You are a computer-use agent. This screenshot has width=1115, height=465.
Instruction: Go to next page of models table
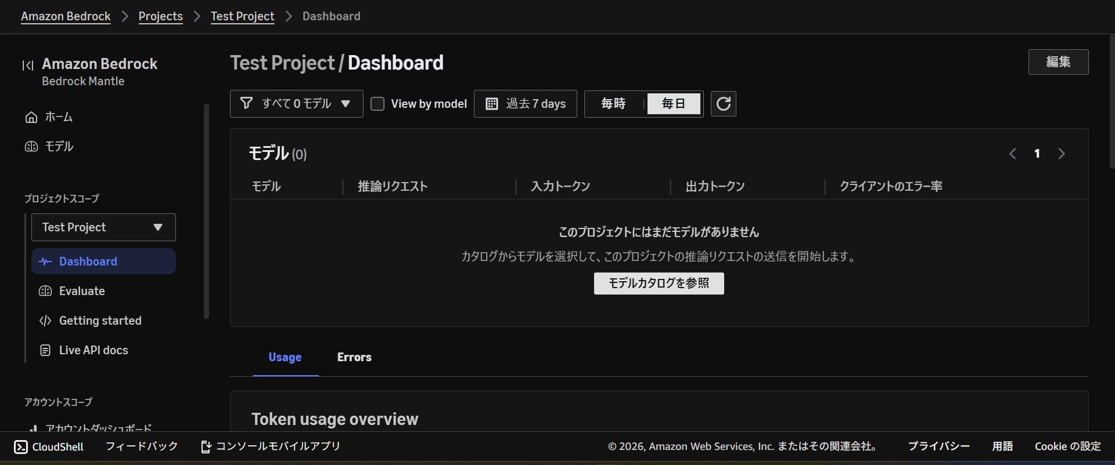click(x=1062, y=154)
